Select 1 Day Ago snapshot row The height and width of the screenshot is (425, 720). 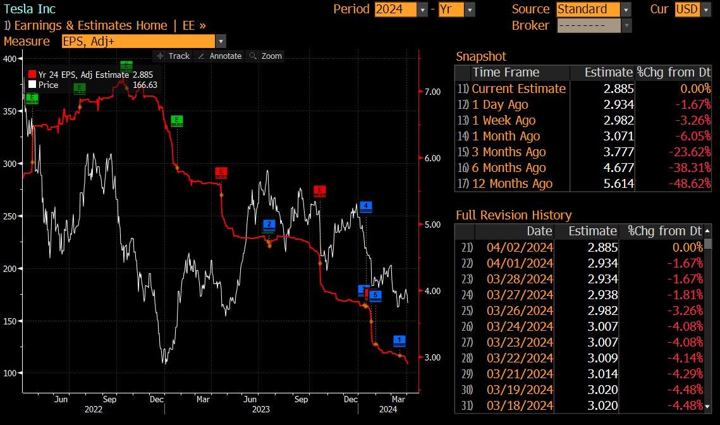(x=583, y=104)
